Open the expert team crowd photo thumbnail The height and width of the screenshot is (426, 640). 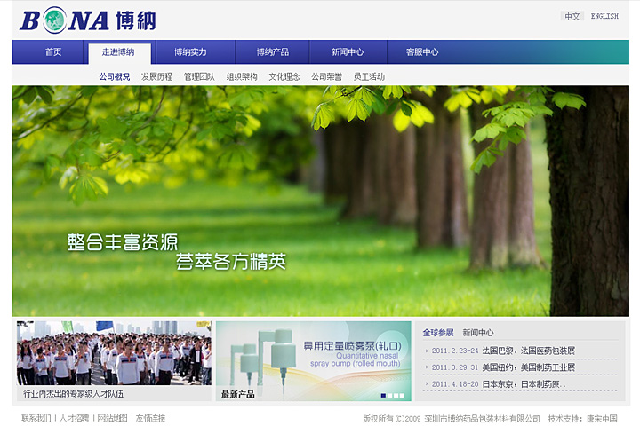click(x=114, y=353)
